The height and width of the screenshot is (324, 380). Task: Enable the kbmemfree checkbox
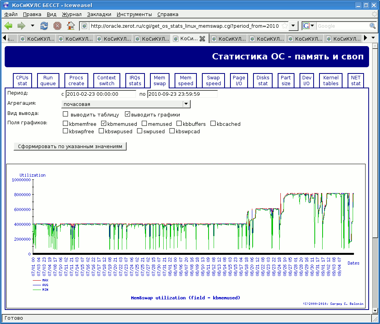click(x=66, y=124)
